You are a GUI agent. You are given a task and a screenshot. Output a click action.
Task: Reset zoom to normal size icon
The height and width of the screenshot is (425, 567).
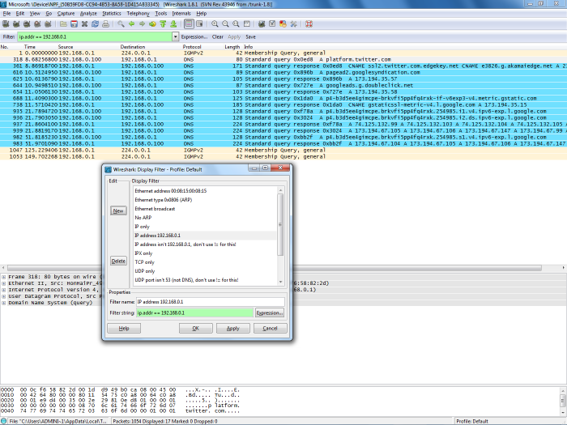click(236, 24)
